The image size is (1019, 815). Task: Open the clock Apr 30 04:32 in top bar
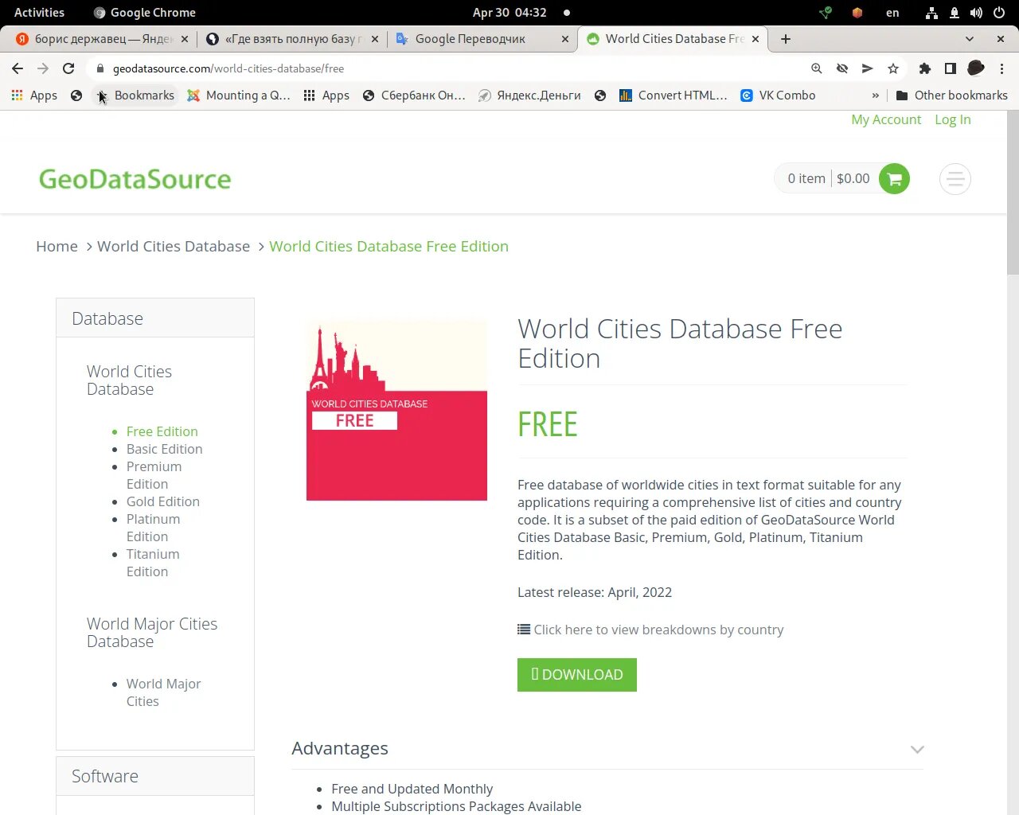509,13
